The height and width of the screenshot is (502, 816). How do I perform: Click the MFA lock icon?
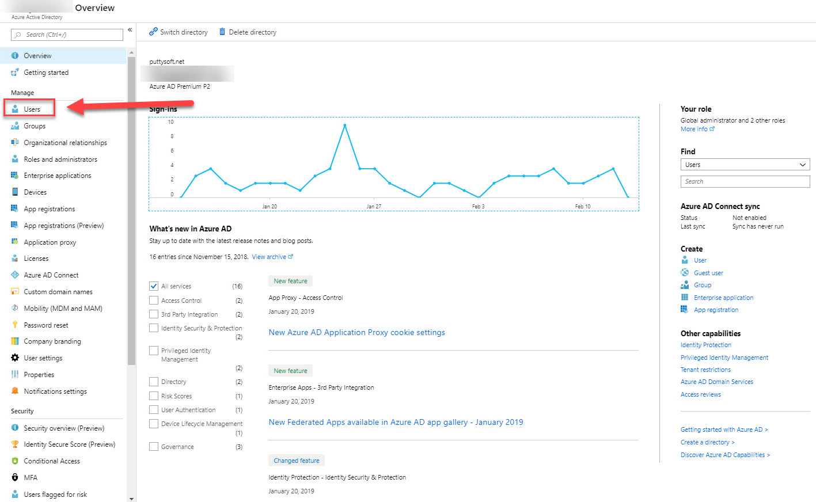point(15,478)
